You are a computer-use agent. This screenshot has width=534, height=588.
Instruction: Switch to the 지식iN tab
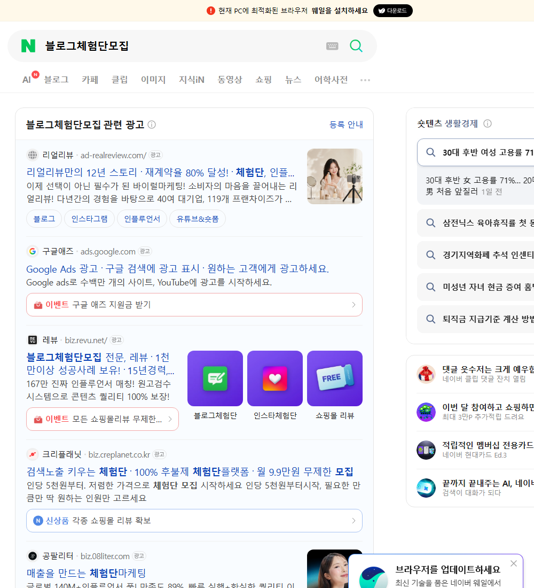point(192,80)
